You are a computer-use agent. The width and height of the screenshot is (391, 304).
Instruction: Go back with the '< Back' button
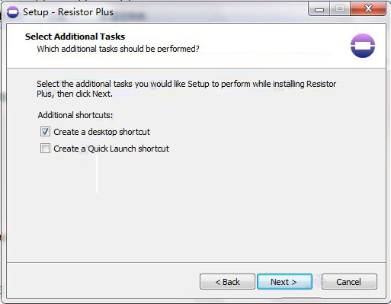tap(227, 282)
